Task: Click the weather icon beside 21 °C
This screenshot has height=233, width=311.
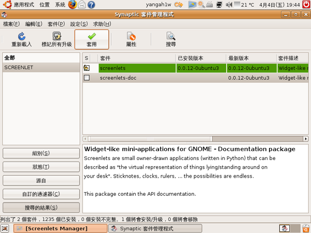Action: pyautogui.click(x=237, y=4)
